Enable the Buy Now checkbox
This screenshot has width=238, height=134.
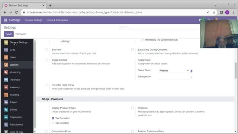[x=46, y=50]
